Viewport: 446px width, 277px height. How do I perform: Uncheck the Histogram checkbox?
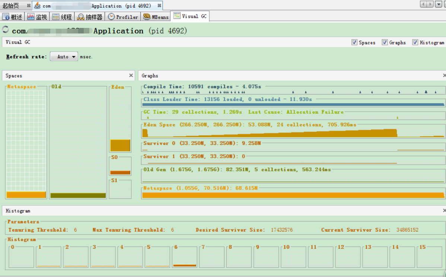pos(415,42)
